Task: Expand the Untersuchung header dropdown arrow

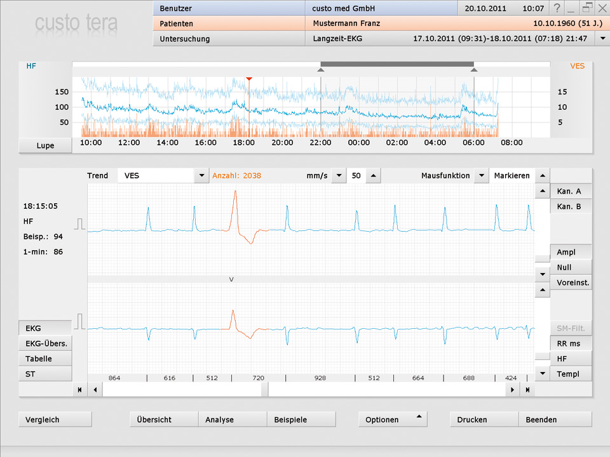Action: point(602,39)
